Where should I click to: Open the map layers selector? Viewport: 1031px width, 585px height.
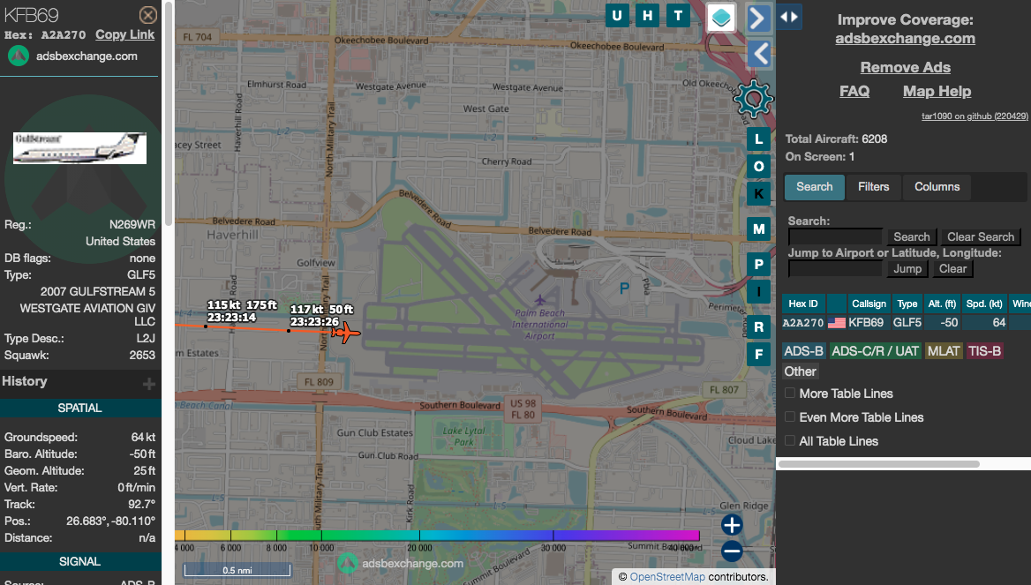721,18
